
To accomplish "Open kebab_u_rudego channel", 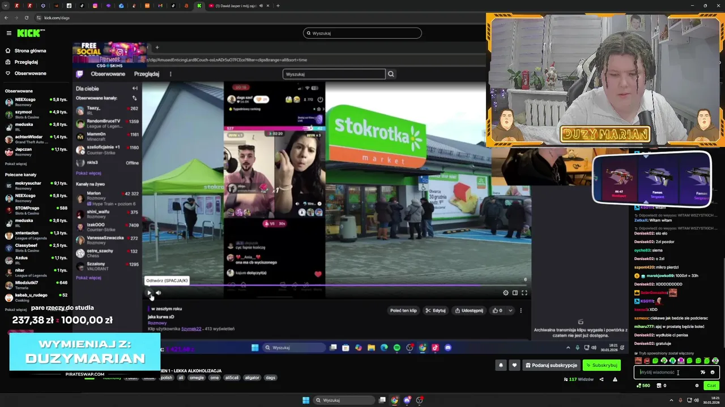I will coord(36,297).
